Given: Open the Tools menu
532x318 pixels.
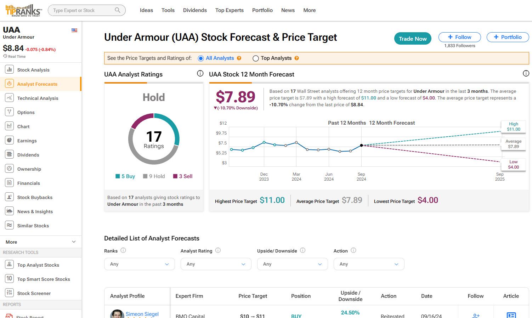Looking at the screenshot, I should point(168,10).
